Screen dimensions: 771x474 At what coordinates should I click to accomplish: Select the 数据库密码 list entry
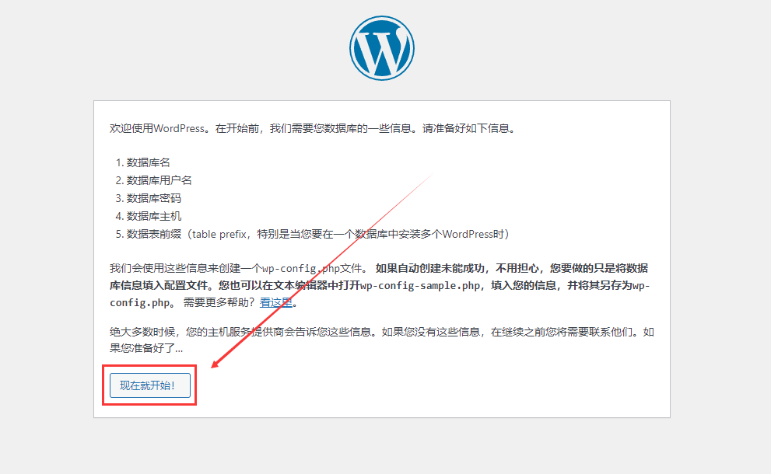(x=153, y=198)
